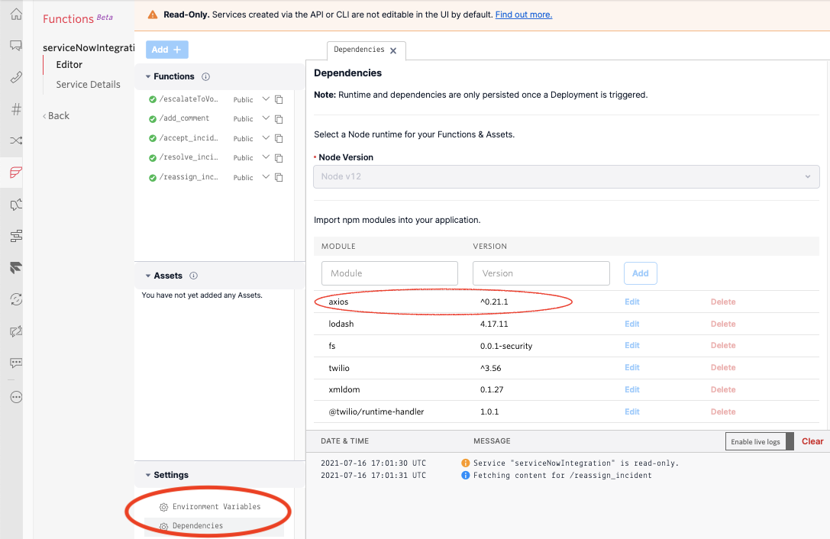Viewport: 830px width, 539px height.
Task: Click the phone icon in left sidebar
Action: [16, 77]
